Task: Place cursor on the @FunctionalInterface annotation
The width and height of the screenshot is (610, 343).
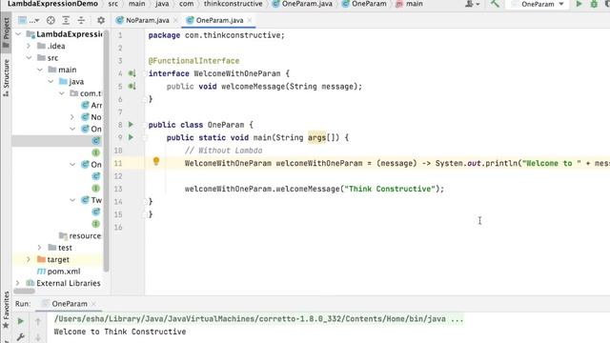Action: tap(193, 61)
